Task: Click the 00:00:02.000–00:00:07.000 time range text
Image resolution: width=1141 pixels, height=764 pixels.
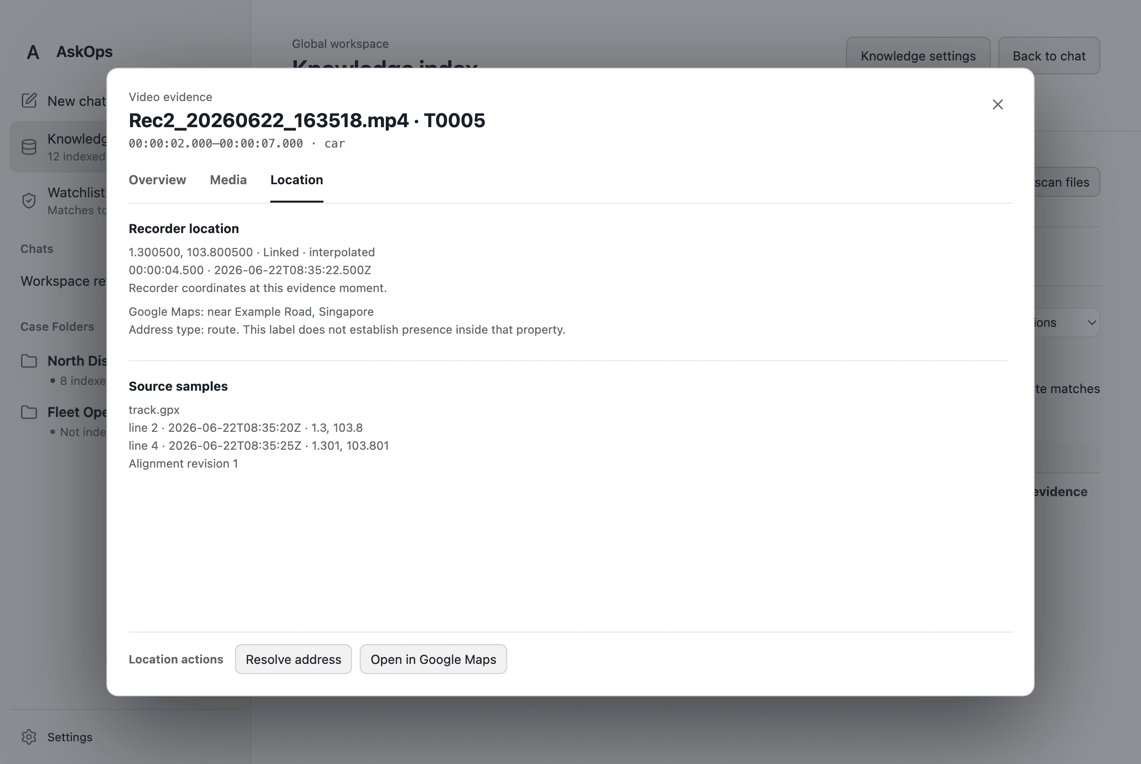Action: click(216, 143)
